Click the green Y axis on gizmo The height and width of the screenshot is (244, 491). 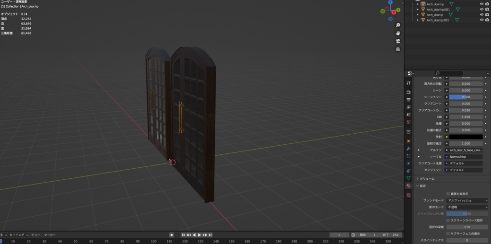point(398,10)
